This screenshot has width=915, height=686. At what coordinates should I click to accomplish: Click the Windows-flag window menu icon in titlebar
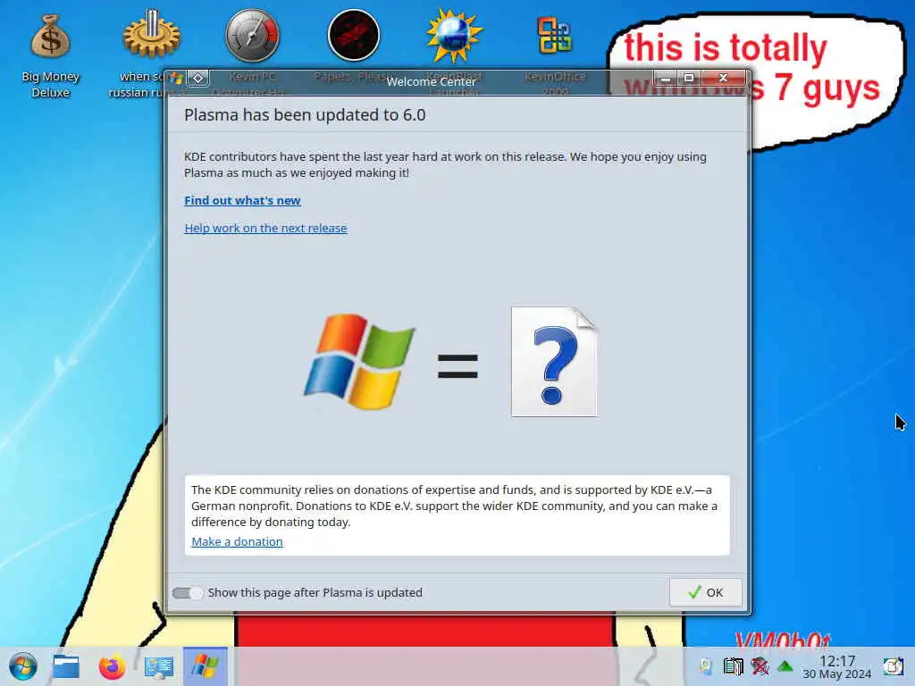coord(177,79)
